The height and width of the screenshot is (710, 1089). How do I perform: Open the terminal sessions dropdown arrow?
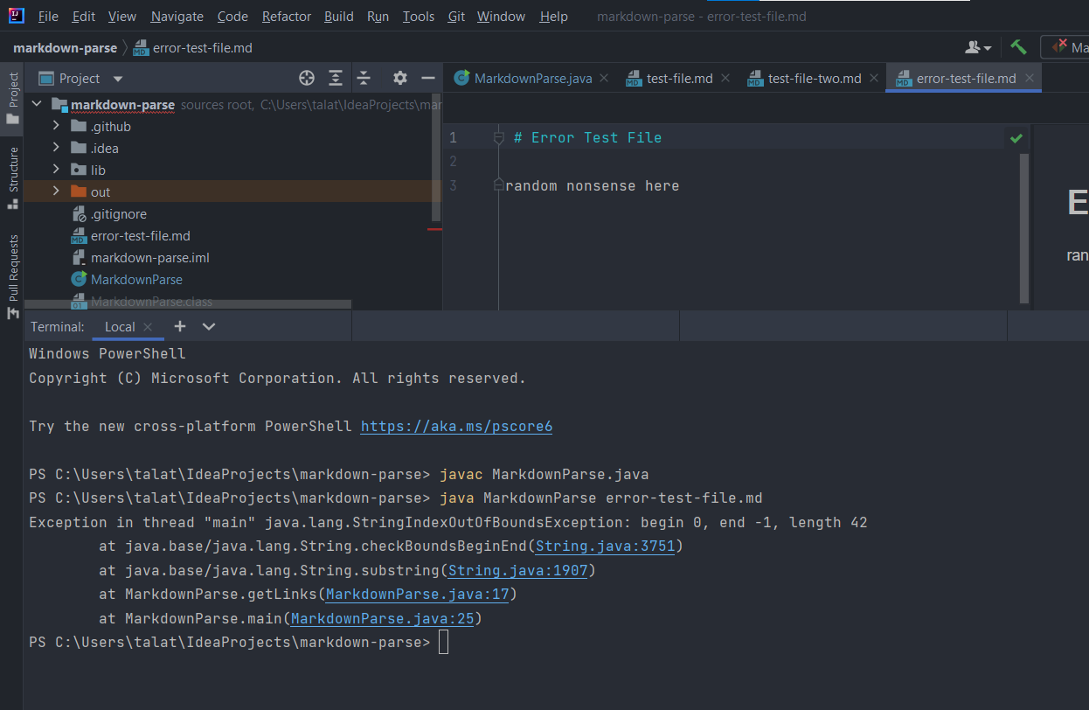[209, 326]
